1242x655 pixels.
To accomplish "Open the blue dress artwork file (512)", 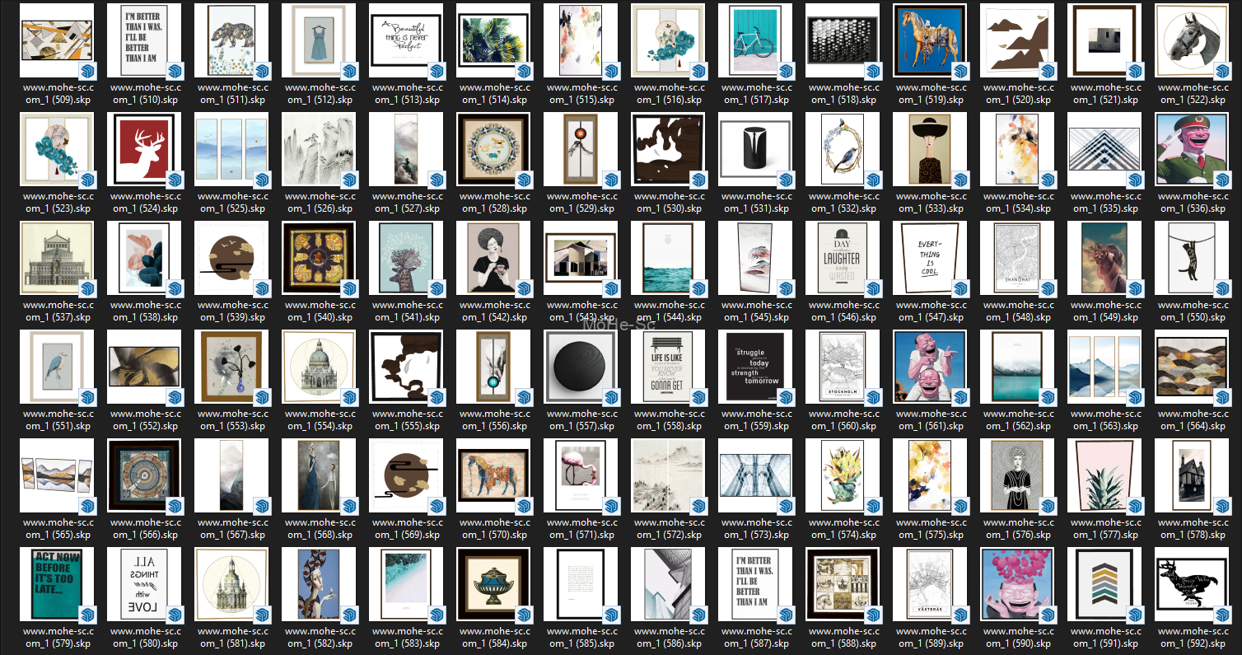I will [319, 40].
